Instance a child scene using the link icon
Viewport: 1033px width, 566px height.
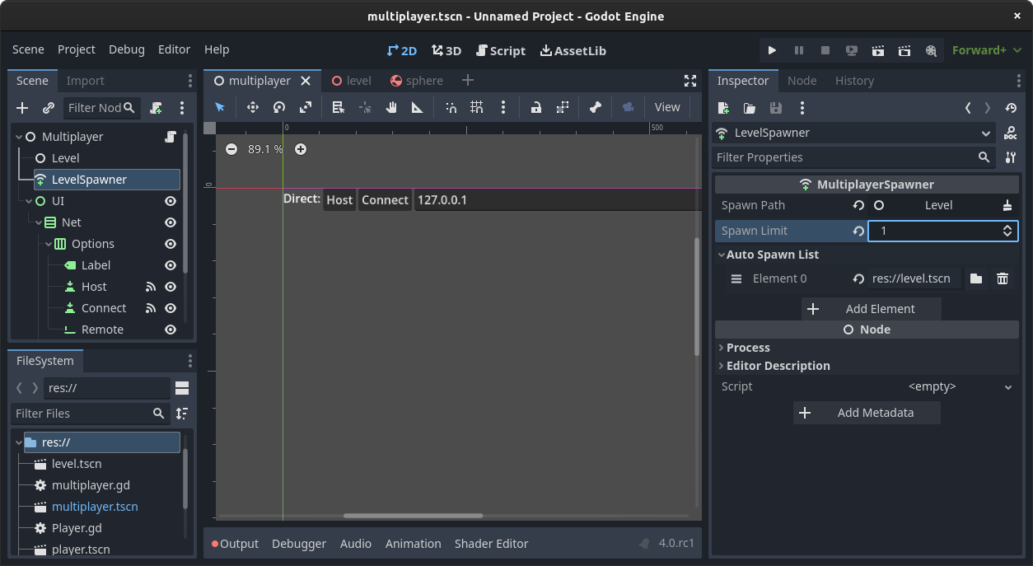click(x=48, y=107)
